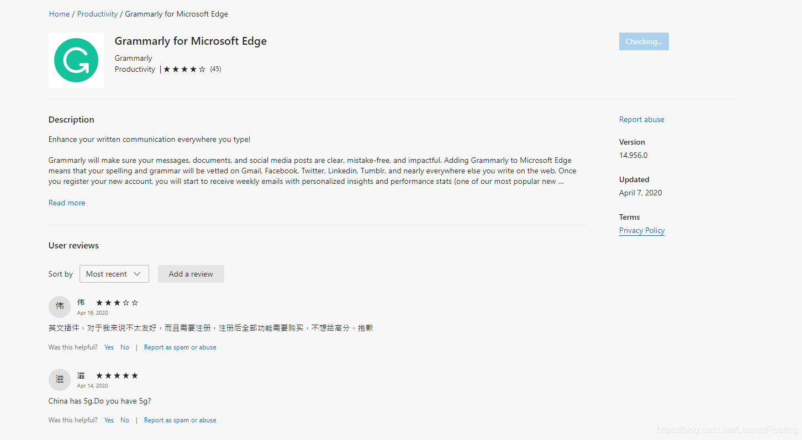Click the Checking... button

click(x=644, y=41)
